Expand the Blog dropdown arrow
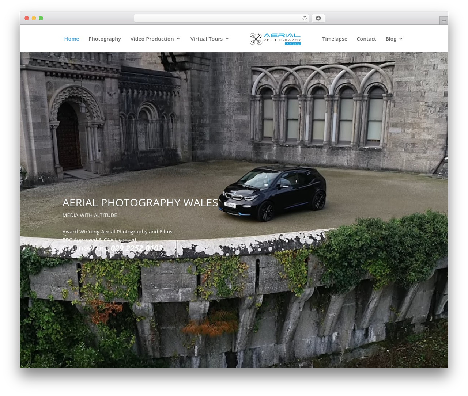This screenshot has width=468, height=396. [x=401, y=39]
